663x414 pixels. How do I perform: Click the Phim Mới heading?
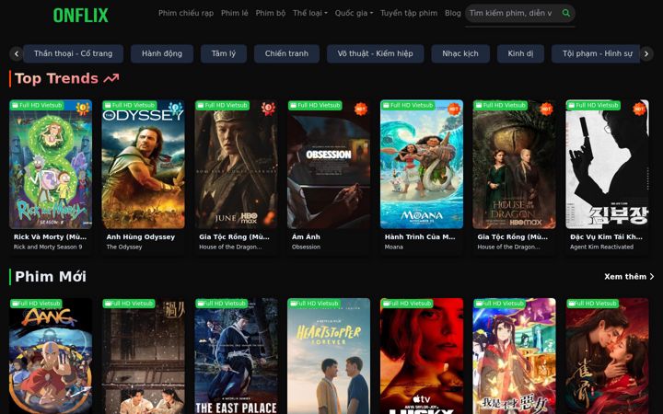click(x=51, y=276)
